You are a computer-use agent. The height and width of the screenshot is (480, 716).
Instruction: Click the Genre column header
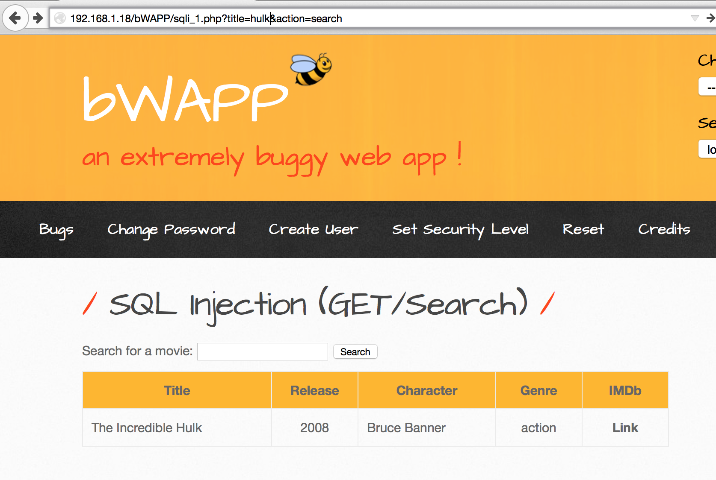[x=539, y=390]
